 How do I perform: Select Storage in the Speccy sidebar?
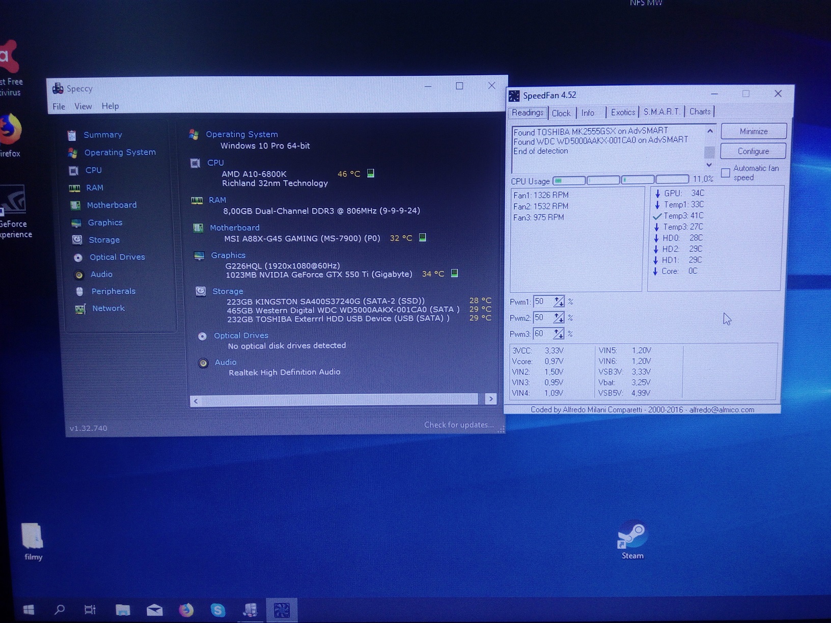[x=104, y=240]
